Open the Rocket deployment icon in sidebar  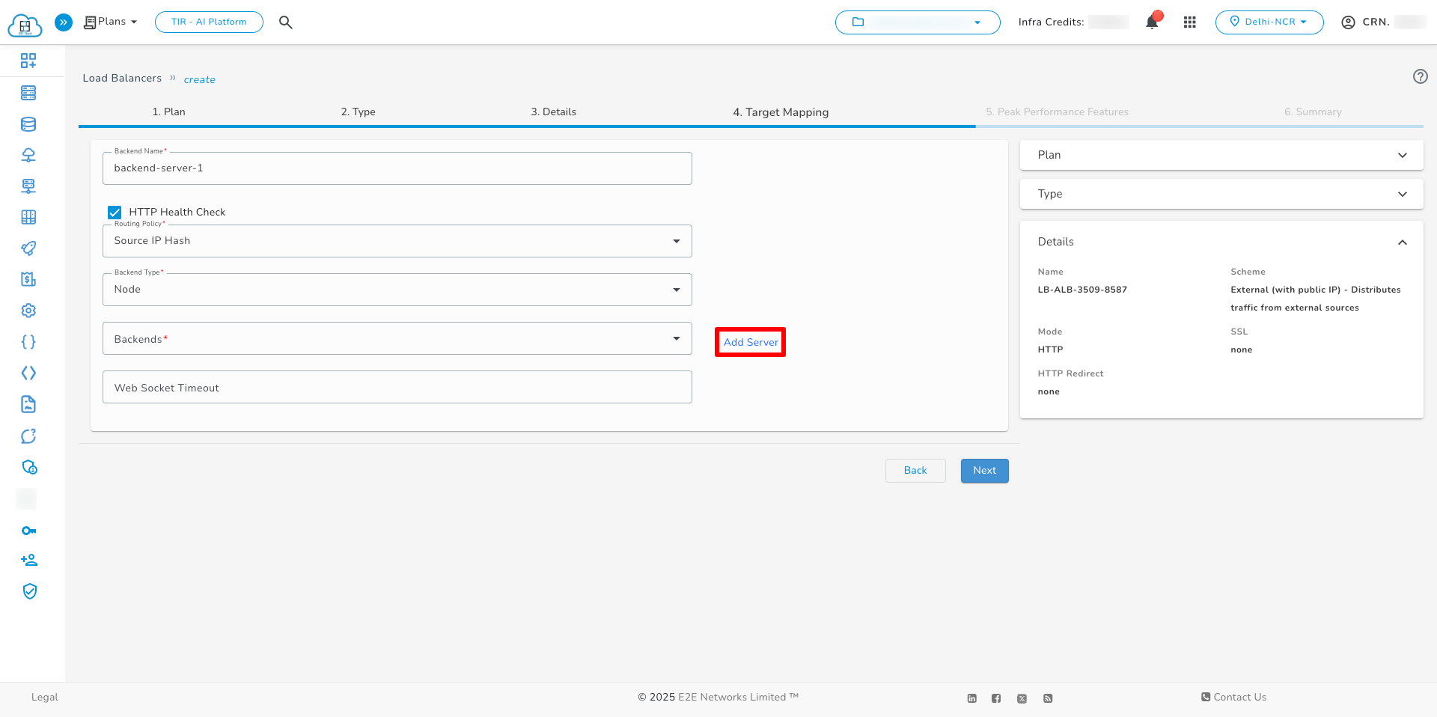[x=28, y=248]
